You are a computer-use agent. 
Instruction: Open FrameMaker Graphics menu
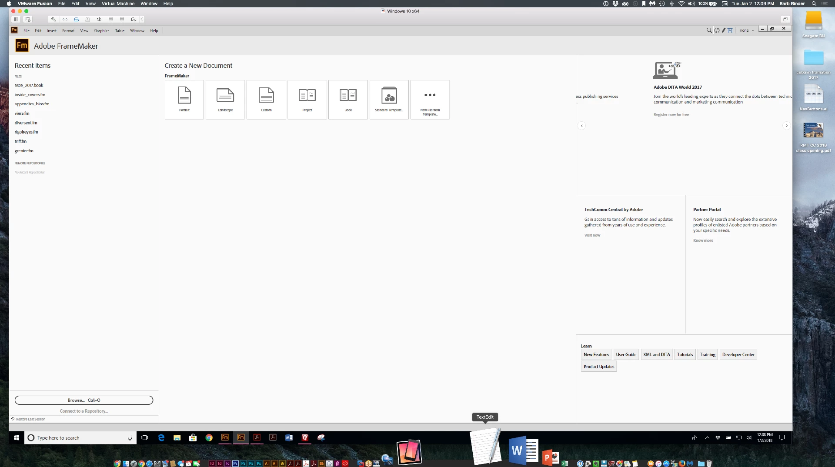(x=102, y=31)
